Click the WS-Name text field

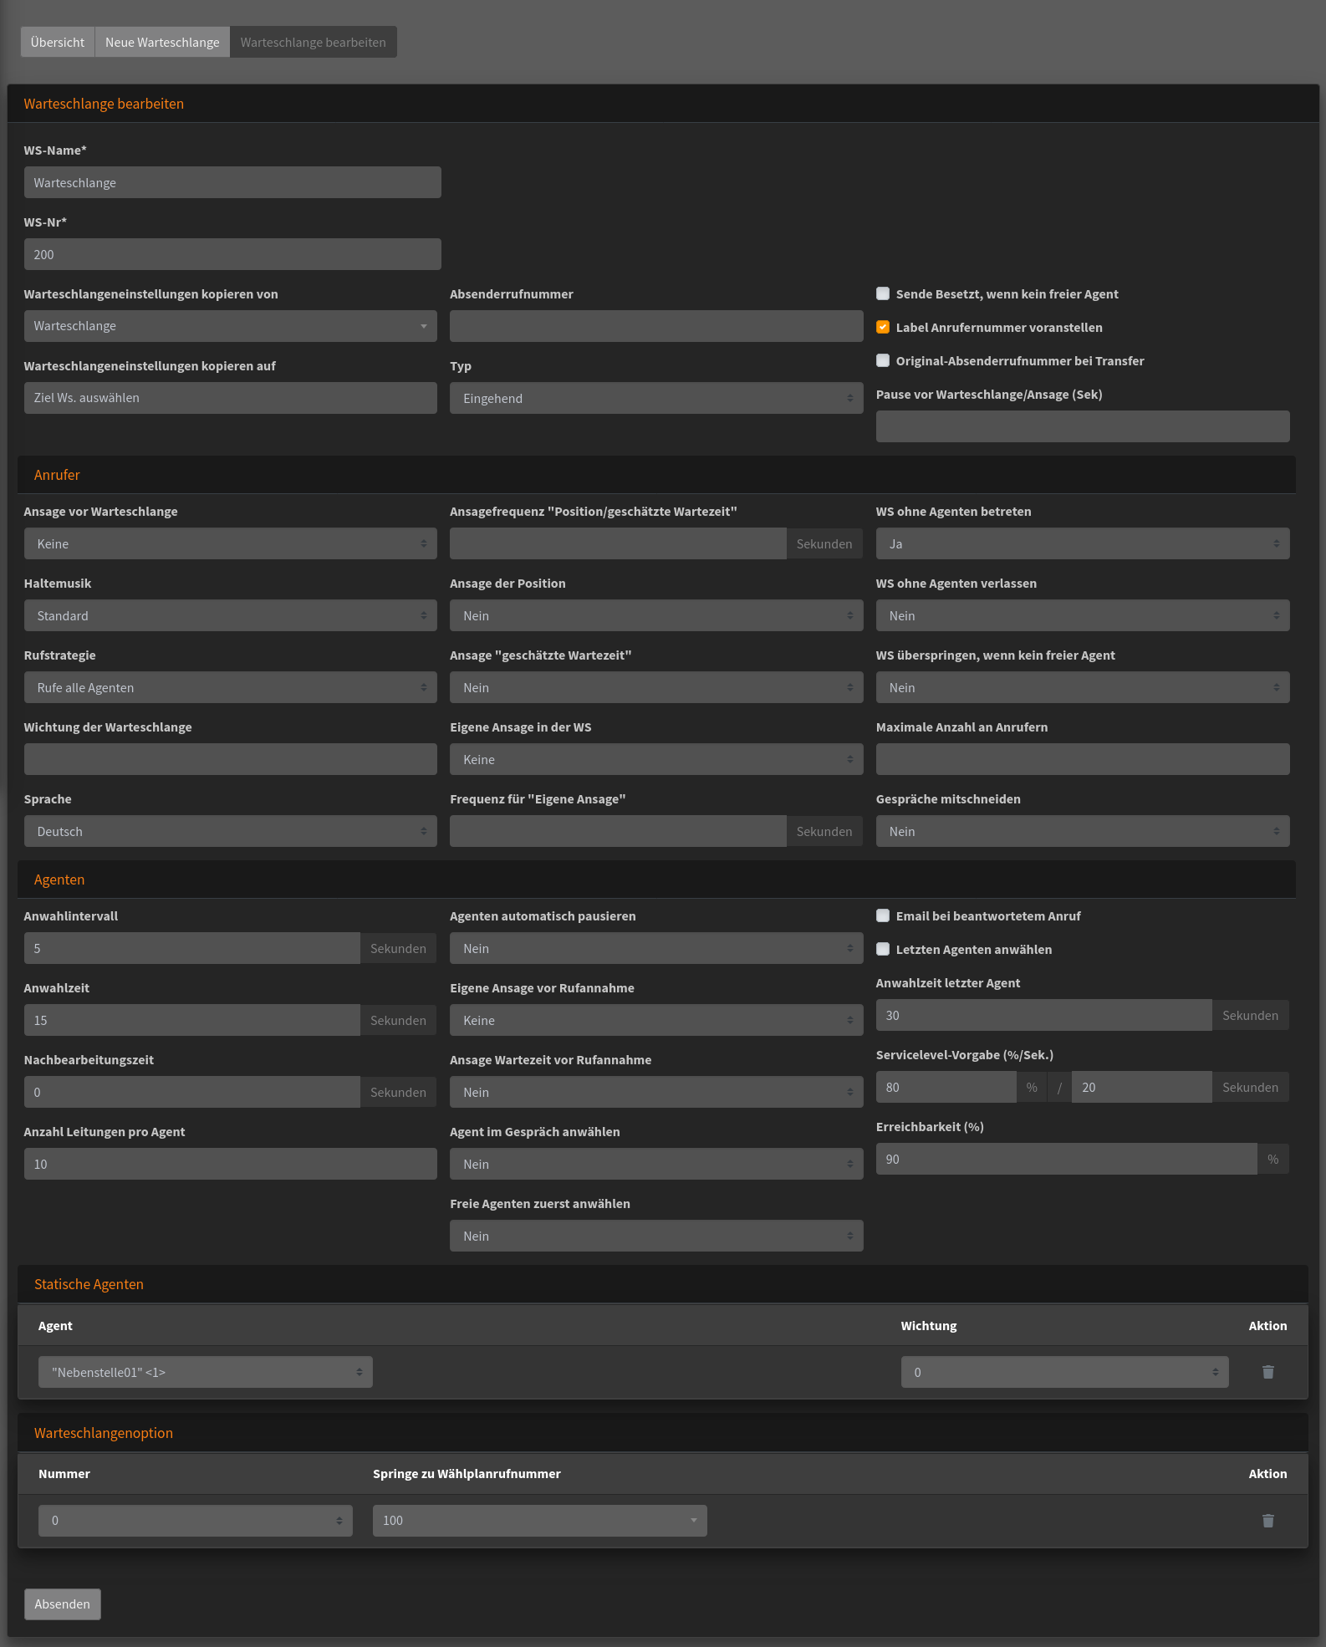coord(232,182)
